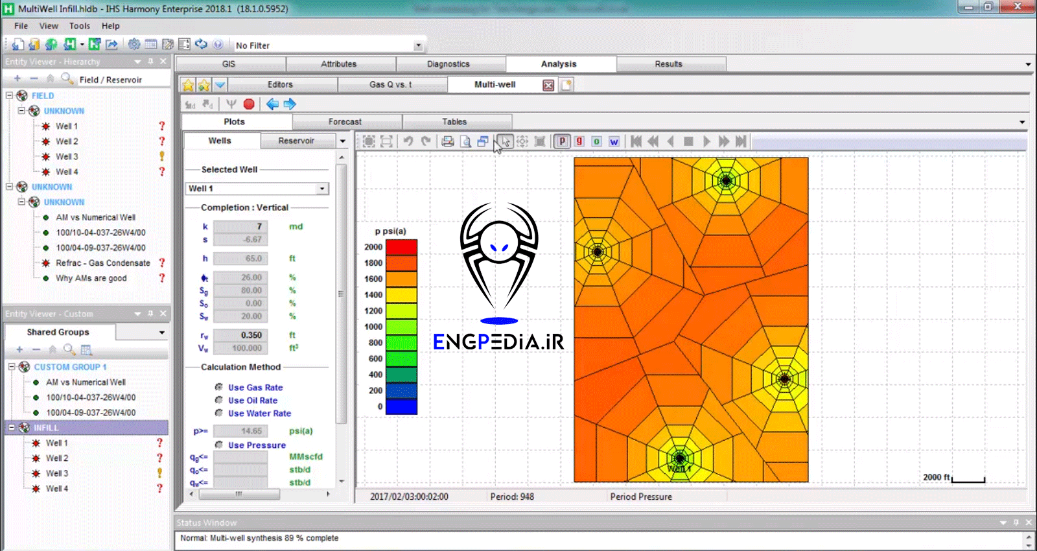Click the redo icon in plot toolbar
This screenshot has height=551, width=1037.
point(426,141)
